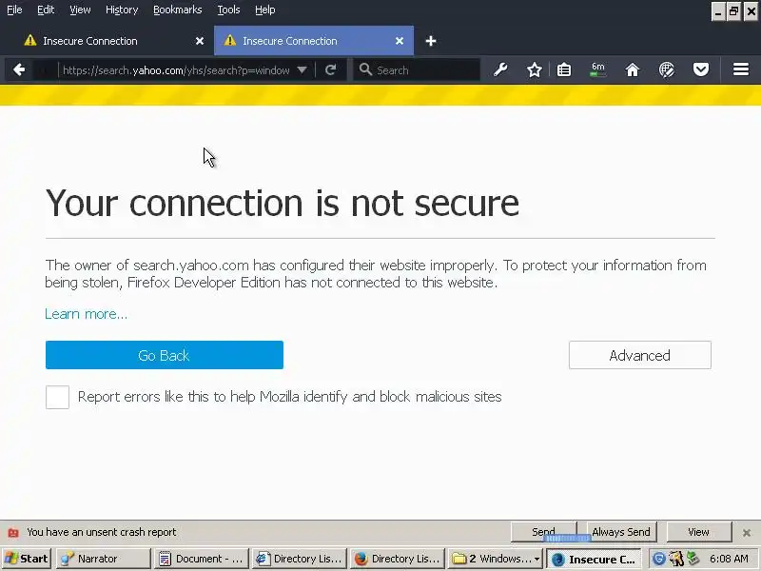
Task: Click the keys system tray icon
Action: point(676,559)
